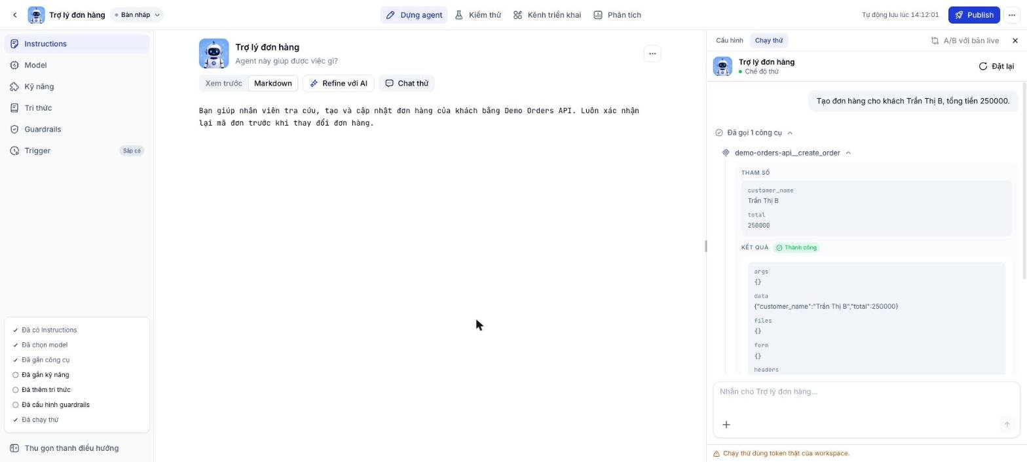Edit the agent description placeholder field
This screenshot has height=462, width=1027.
click(x=286, y=61)
